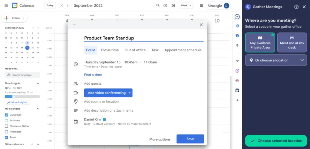Select the Task tab

point(155,50)
